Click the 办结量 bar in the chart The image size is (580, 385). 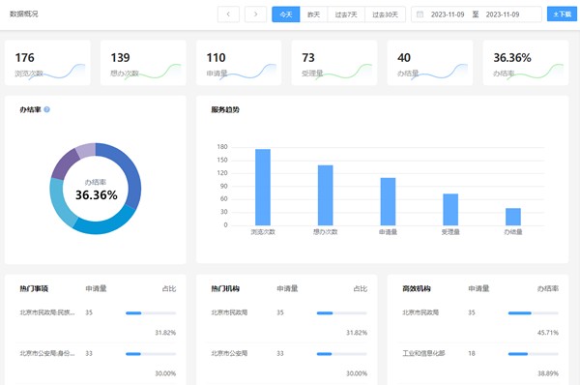coord(513,217)
